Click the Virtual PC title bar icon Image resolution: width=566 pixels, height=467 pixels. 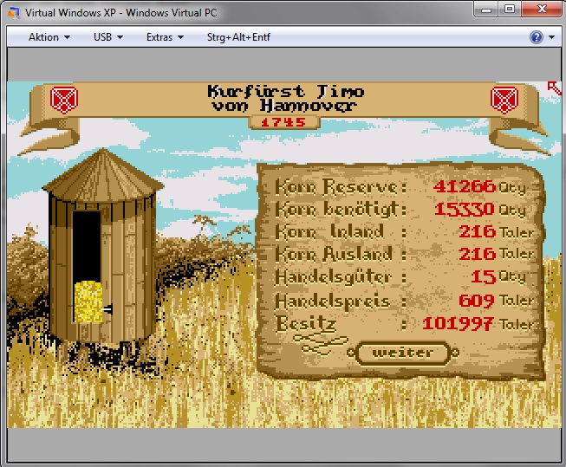(x=11, y=10)
